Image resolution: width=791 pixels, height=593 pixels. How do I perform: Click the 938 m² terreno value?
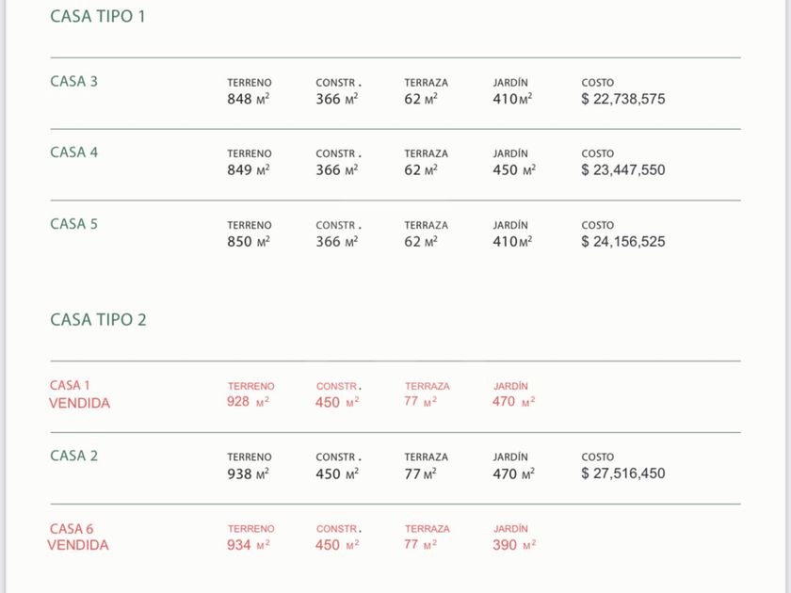248,473
